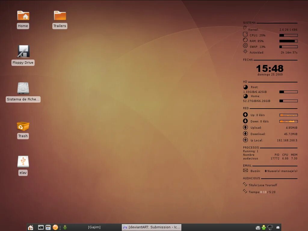Viewport: 308px width, 231px height.
Task: Click the 'AUDACIOUS' section heading
Action: [x=251, y=178]
